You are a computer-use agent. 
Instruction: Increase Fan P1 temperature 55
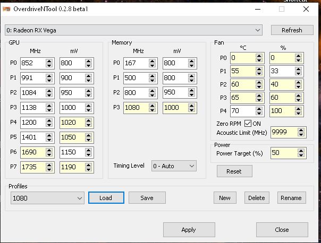259,69
